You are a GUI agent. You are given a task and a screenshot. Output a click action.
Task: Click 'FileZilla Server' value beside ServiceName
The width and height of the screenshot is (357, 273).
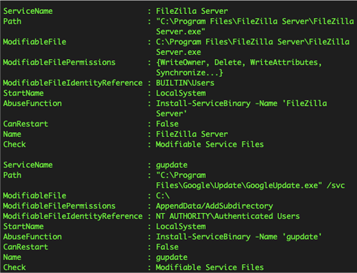pyautogui.click(x=192, y=11)
